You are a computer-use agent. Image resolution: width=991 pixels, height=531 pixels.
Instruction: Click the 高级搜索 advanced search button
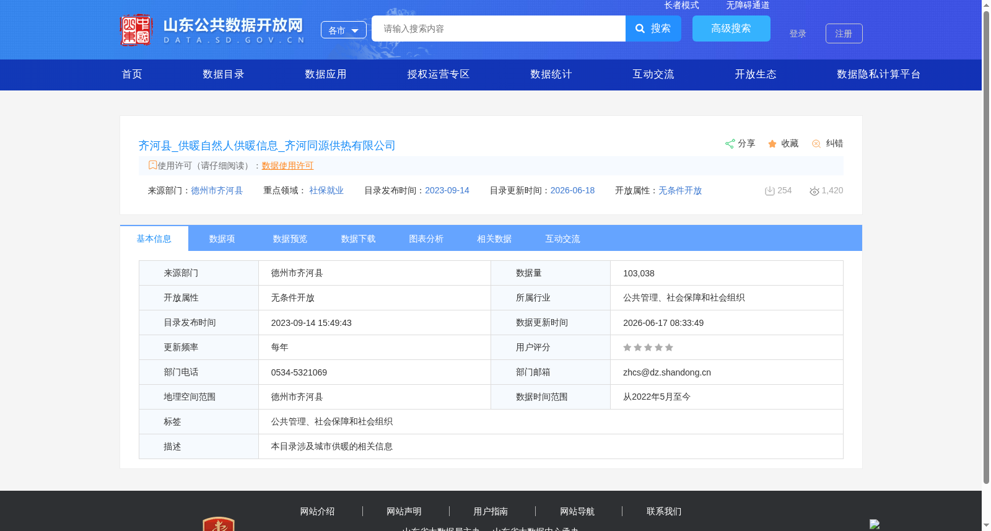click(x=731, y=29)
